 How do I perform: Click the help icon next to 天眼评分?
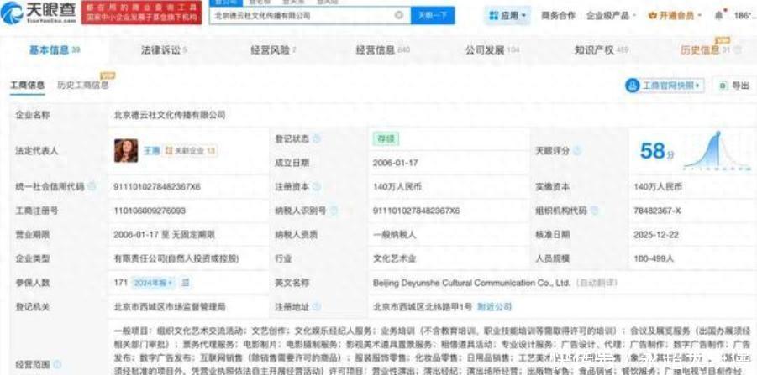click(x=576, y=151)
